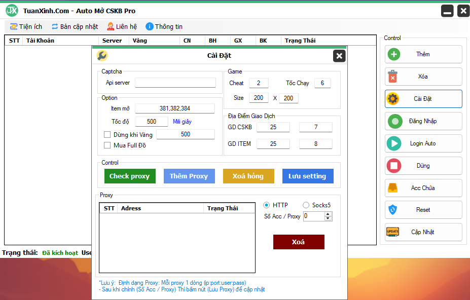This screenshot has width=470, height=300.
Task: Increase Số Acc / Proxy with up arrow
Action: click(x=328, y=214)
